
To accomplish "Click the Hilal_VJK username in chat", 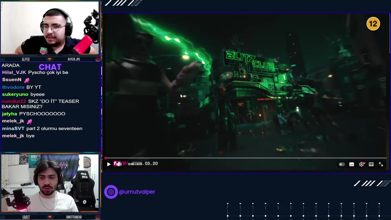I will point(14,72).
